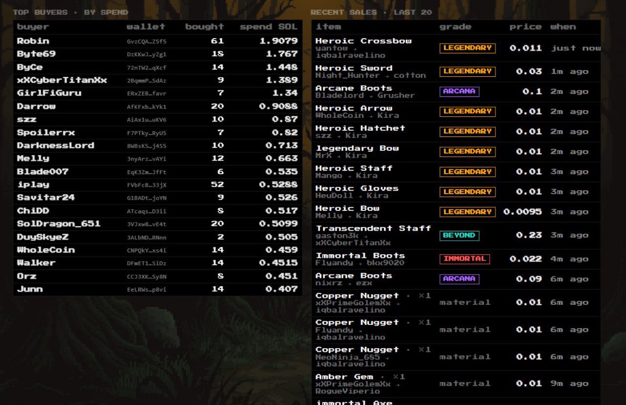Open the Heroic Bow sale by Melly

tap(347, 208)
